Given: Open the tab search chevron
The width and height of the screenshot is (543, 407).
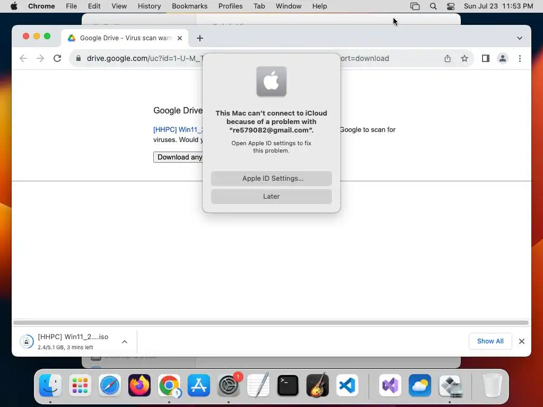Looking at the screenshot, I should coord(520,38).
